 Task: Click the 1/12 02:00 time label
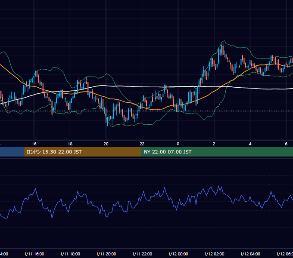214,254
